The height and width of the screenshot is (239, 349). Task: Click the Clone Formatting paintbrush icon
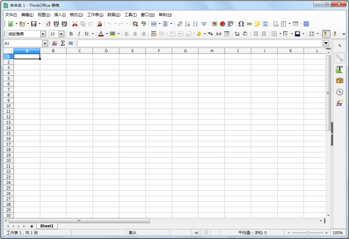click(99, 24)
